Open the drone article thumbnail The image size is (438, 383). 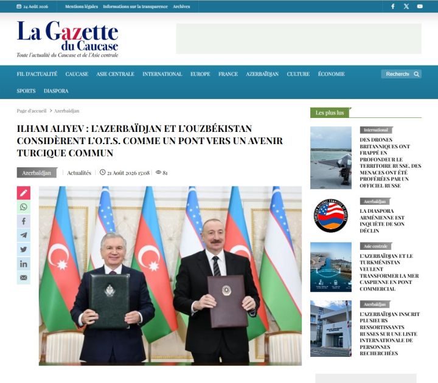pos(331,157)
